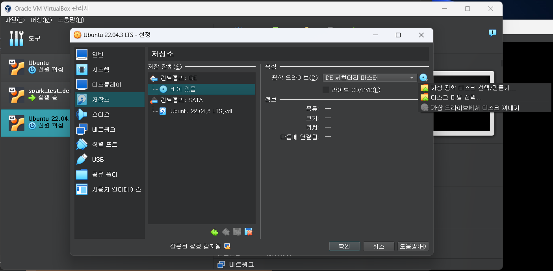The image size is (553, 271).
Task: Open 네트워크 category in settings sidebar
Action: [109, 129]
